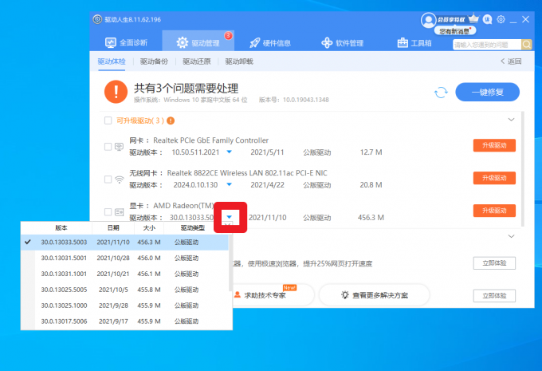Open version dropdown for 10.50.511.2021
The image size is (542, 371).
(x=230, y=152)
